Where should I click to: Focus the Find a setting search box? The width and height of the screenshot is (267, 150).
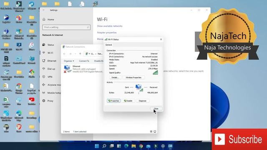(x=66, y=27)
